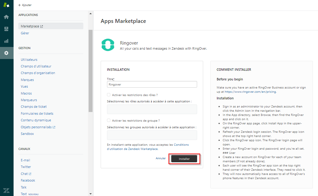Click the Ringover app title text

[129, 43]
